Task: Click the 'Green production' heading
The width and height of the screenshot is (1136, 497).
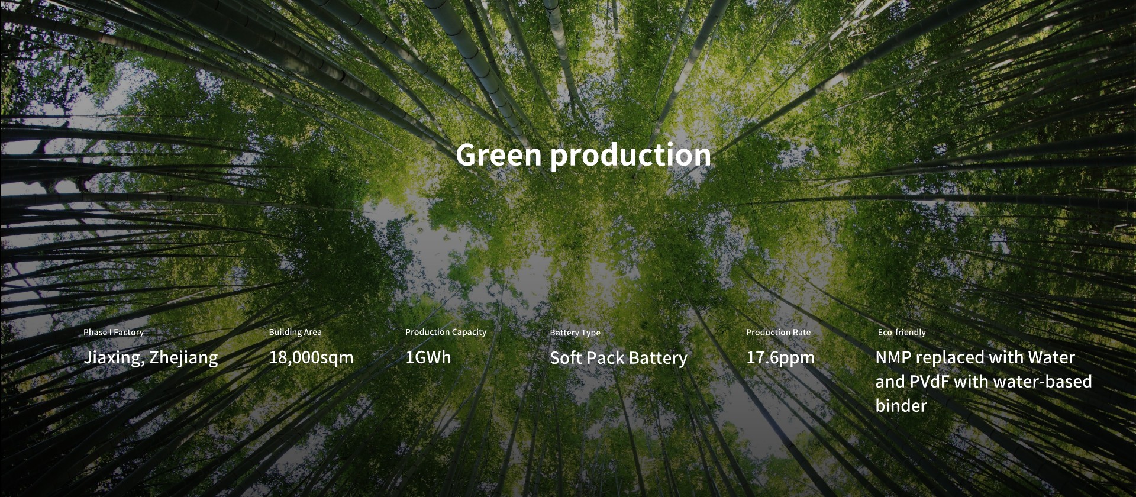Action: pyautogui.click(x=583, y=156)
